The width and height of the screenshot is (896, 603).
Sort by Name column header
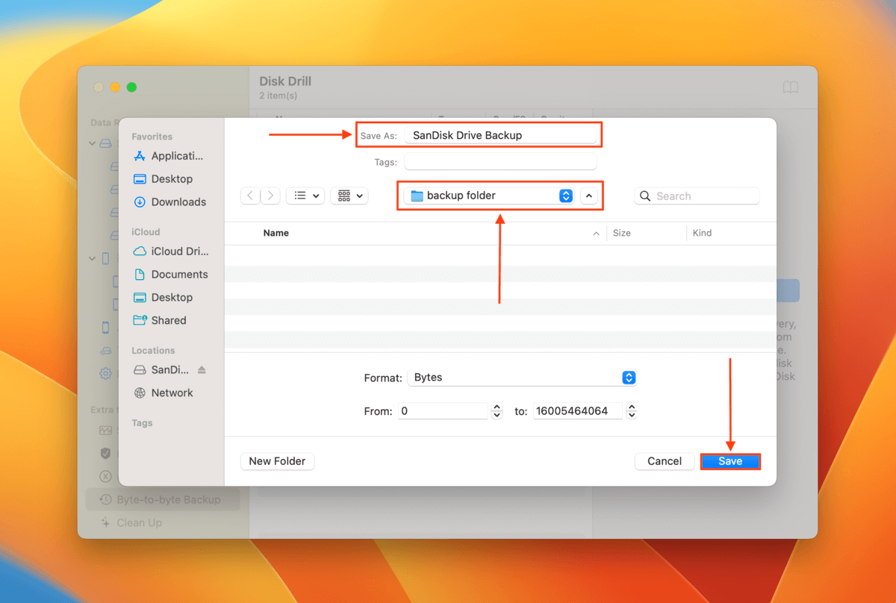[x=276, y=233]
